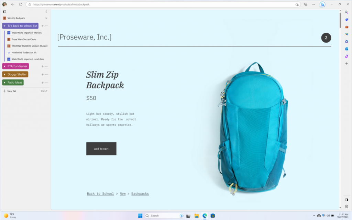Add this page to favorites
Screen dimensions: 352x220
point(297,4)
